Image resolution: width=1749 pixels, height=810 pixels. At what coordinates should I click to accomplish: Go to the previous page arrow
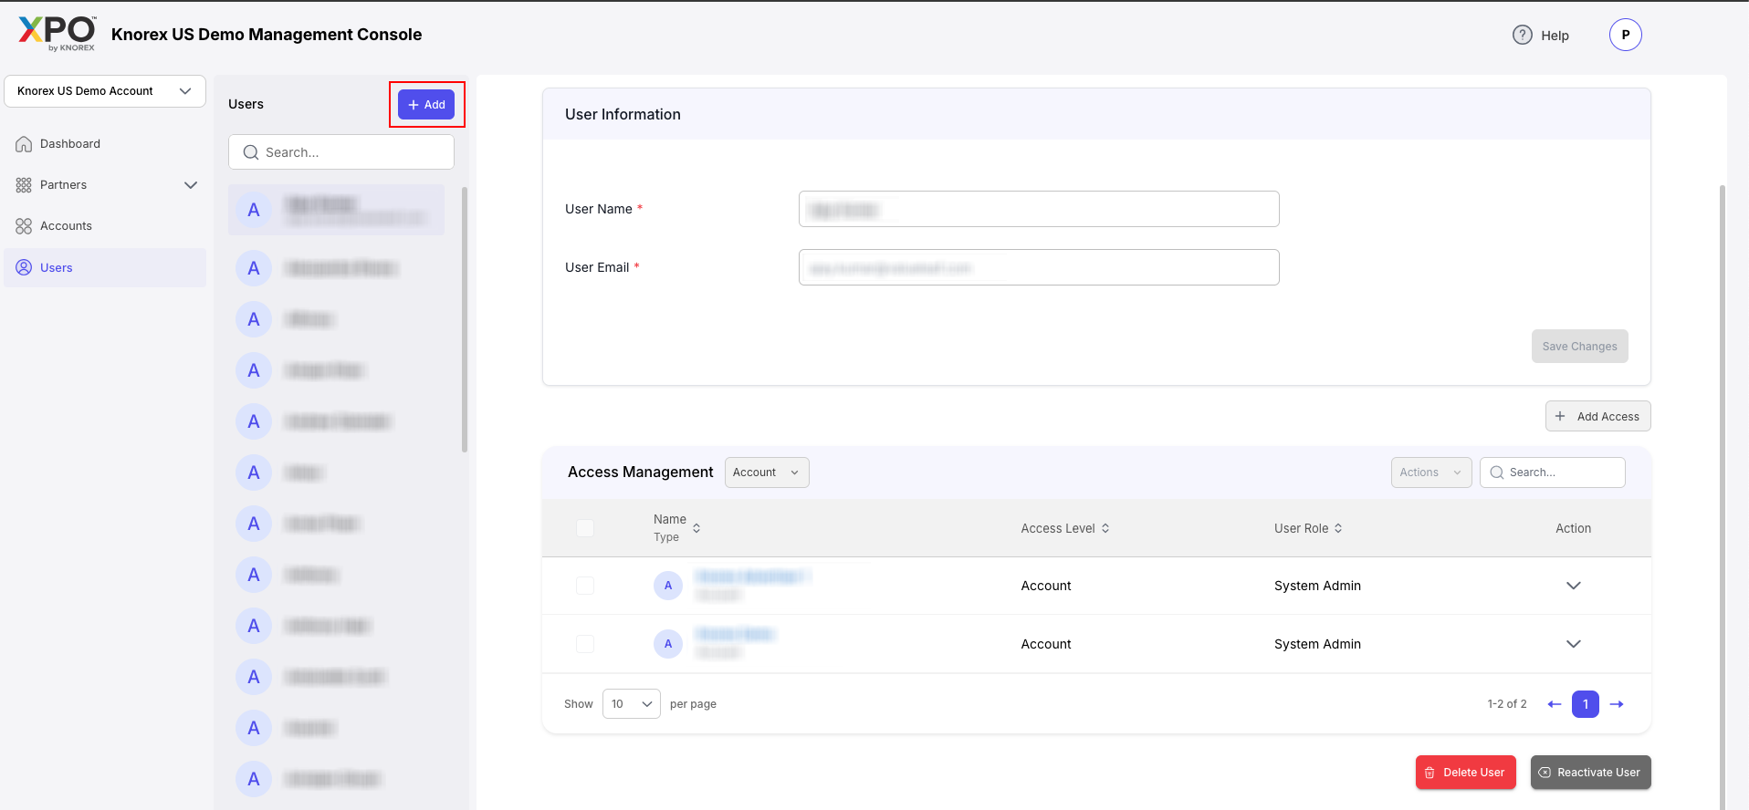(x=1555, y=704)
